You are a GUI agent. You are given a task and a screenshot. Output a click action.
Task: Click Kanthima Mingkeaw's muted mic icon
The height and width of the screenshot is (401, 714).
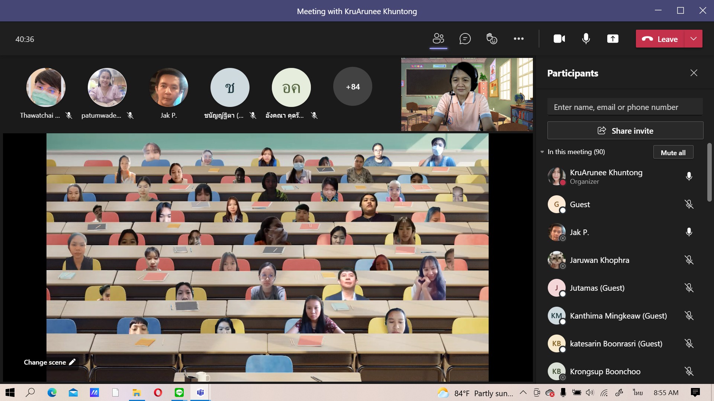pos(689,316)
